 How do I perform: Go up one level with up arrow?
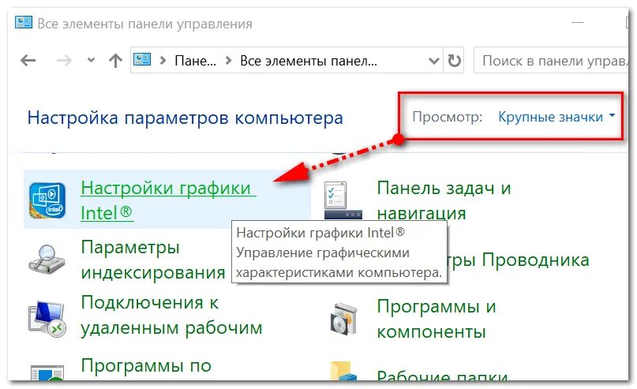[x=115, y=61]
